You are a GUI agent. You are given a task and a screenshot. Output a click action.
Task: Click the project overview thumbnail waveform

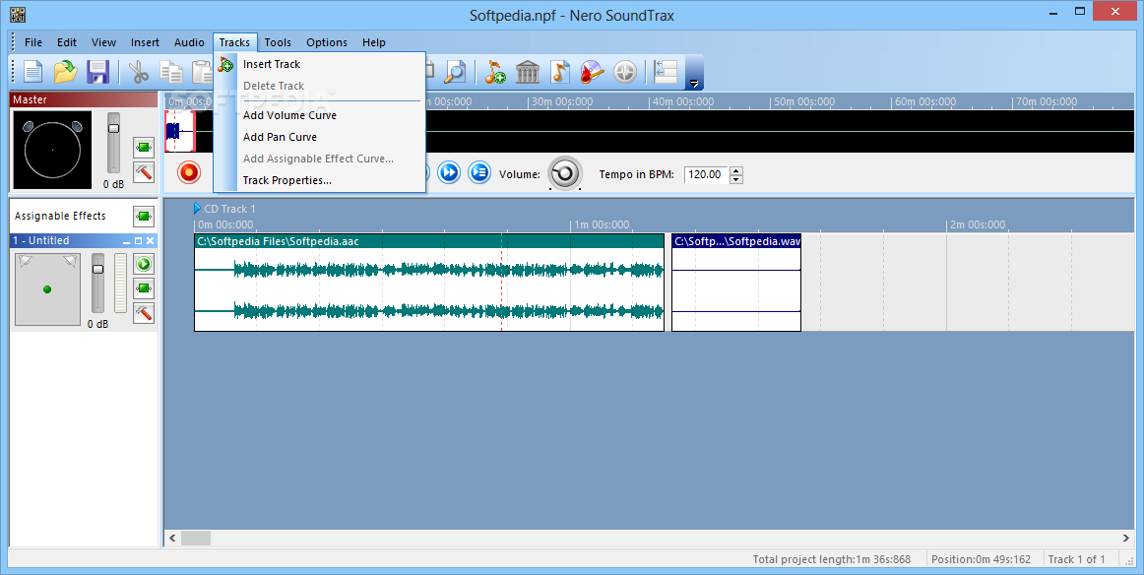tap(180, 131)
